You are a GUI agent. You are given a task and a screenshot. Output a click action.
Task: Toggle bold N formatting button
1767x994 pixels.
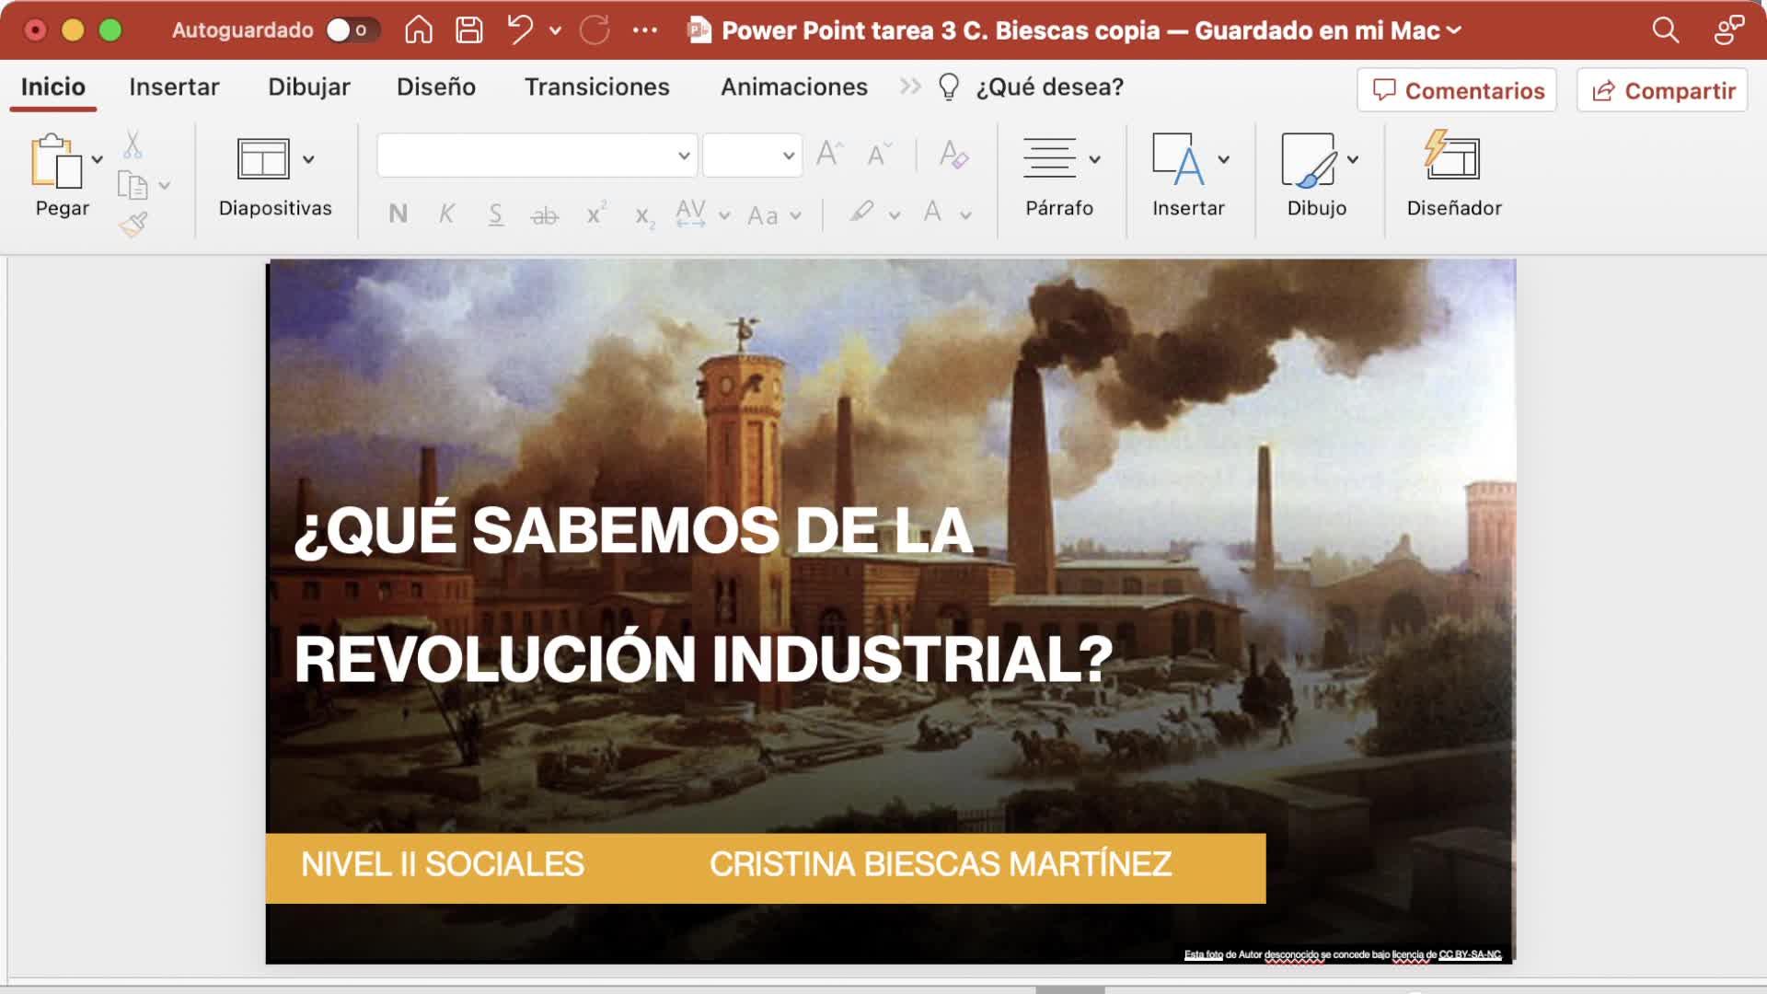(398, 214)
